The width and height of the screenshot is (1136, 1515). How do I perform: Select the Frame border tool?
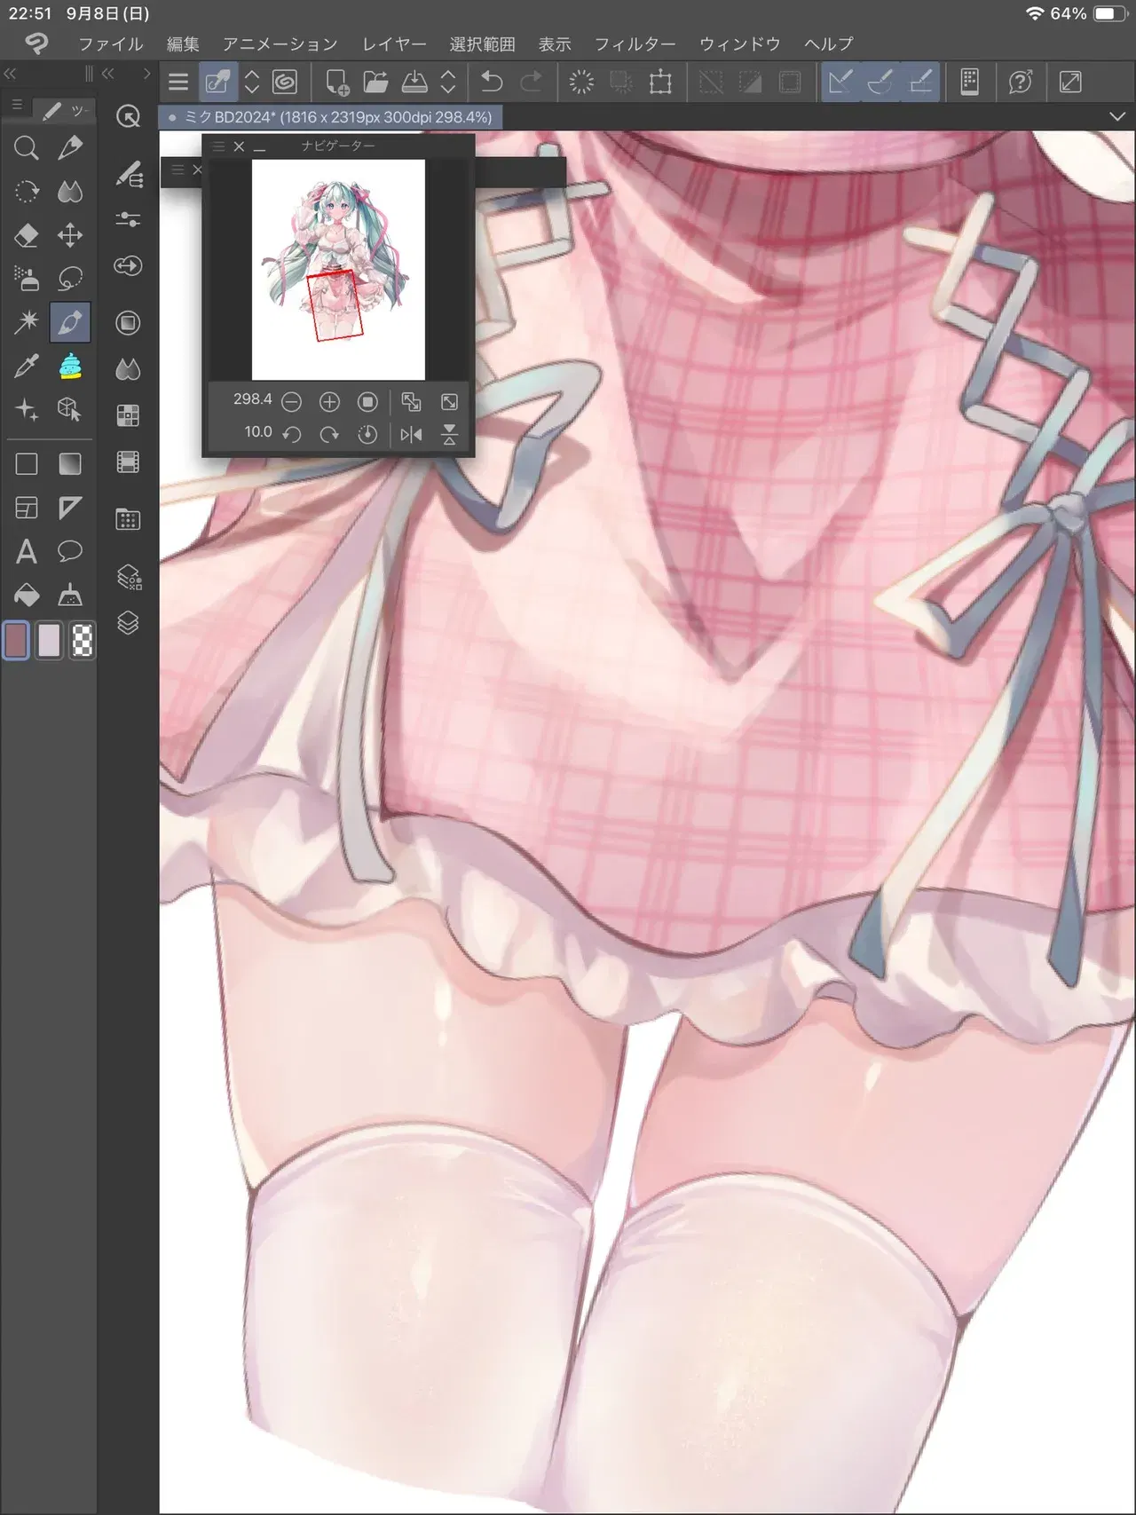coord(27,508)
